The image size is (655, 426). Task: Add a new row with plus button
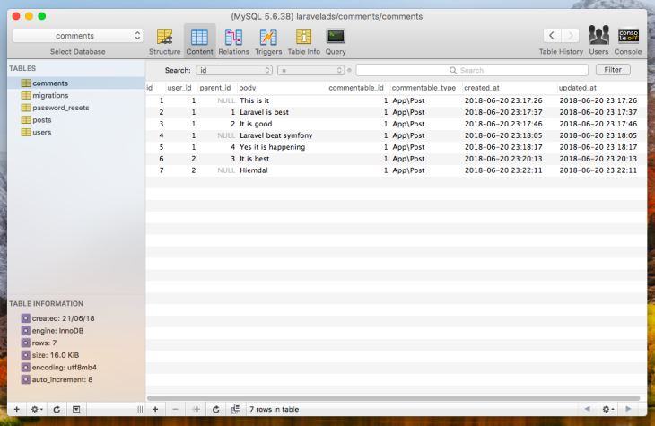(x=154, y=409)
